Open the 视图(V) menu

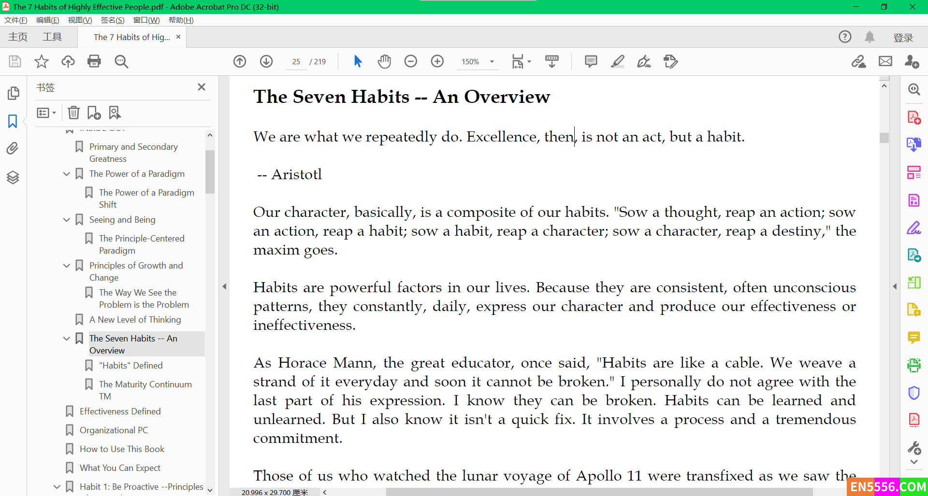(x=80, y=20)
